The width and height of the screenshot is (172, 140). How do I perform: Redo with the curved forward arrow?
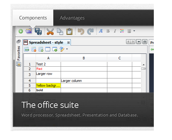click(90, 32)
